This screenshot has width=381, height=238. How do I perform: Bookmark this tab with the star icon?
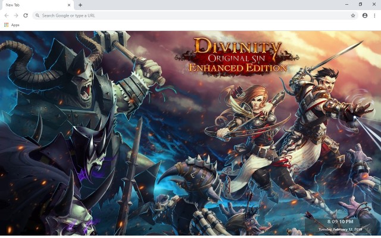pos(353,15)
